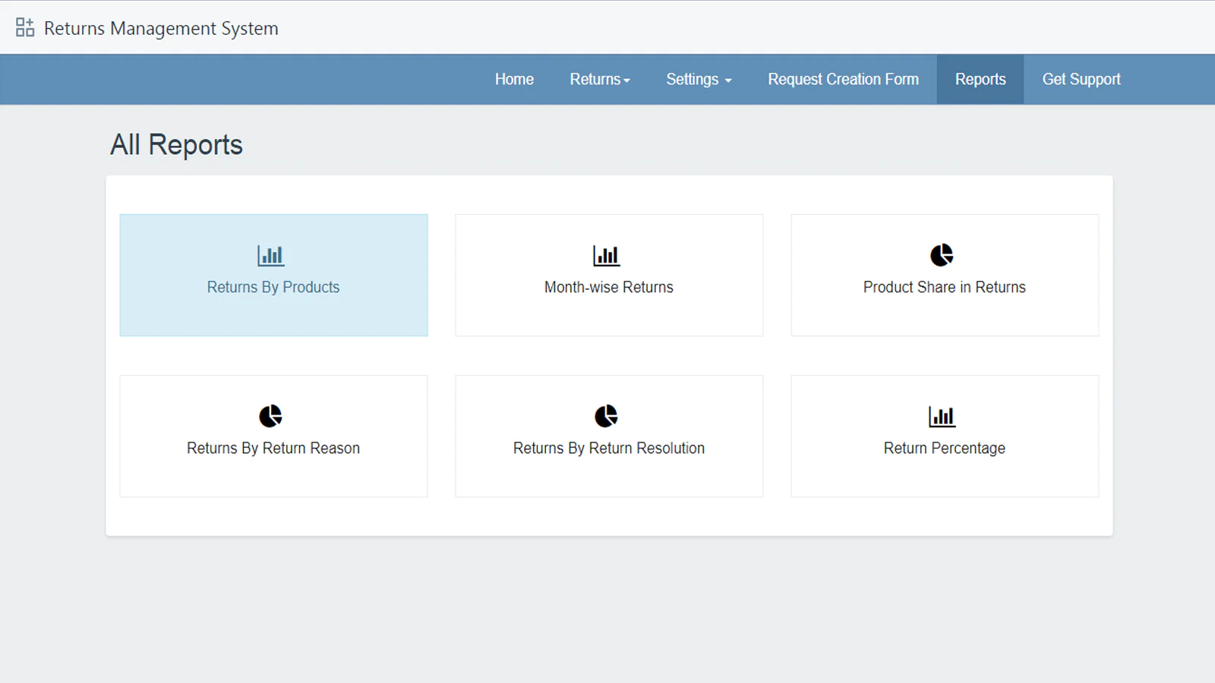
Task: Select the Reports tab in the navigation bar
Action: point(980,80)
